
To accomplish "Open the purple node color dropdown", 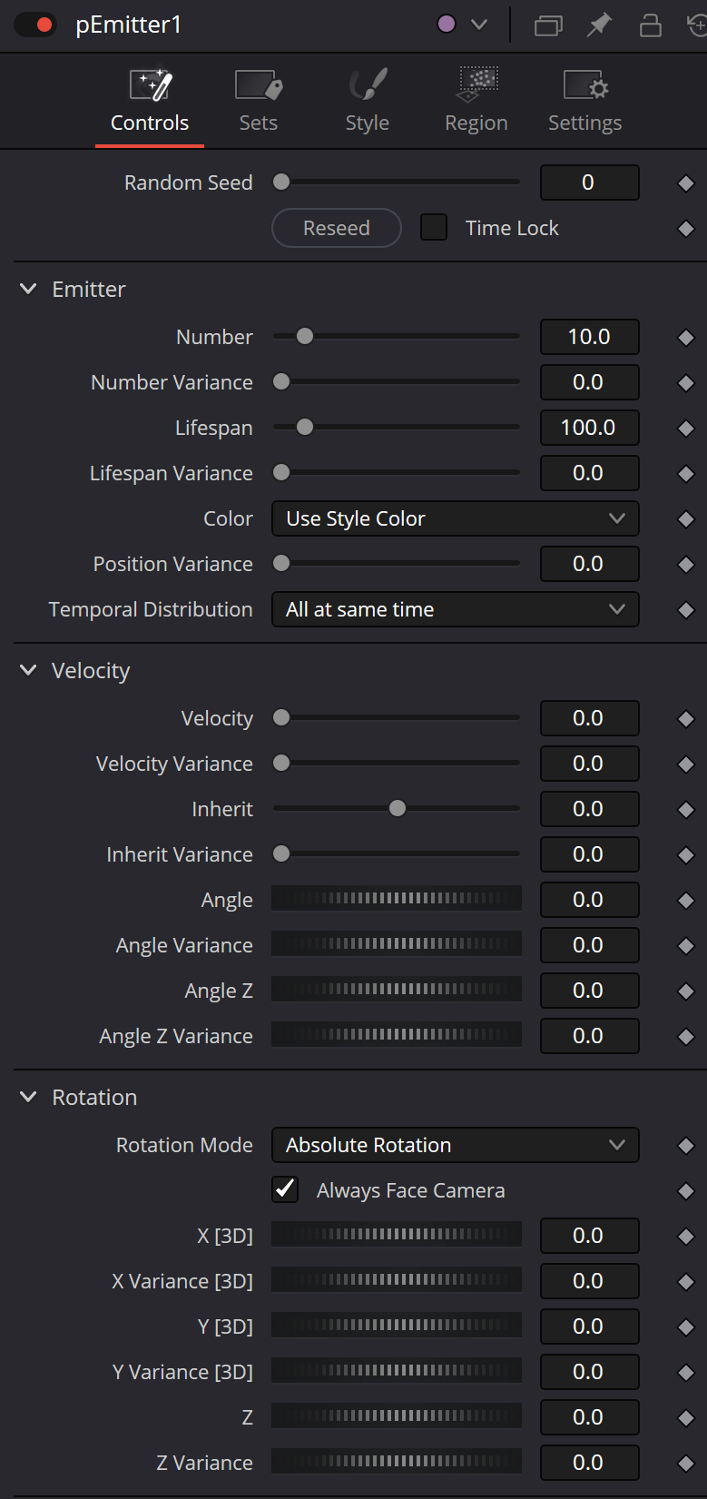I will 463,25.
